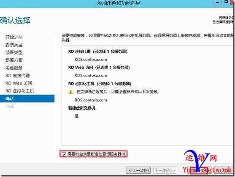Select the RD 连接代理 heading in summary
235x177 pixels.
(x=98, y=52)
